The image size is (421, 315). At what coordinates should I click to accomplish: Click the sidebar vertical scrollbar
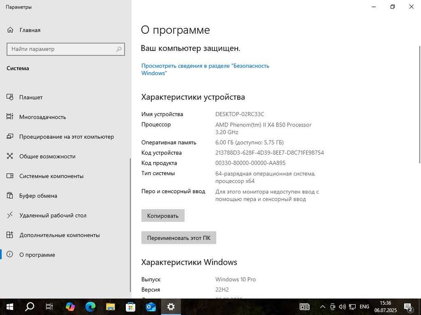[x=130, y=225]
